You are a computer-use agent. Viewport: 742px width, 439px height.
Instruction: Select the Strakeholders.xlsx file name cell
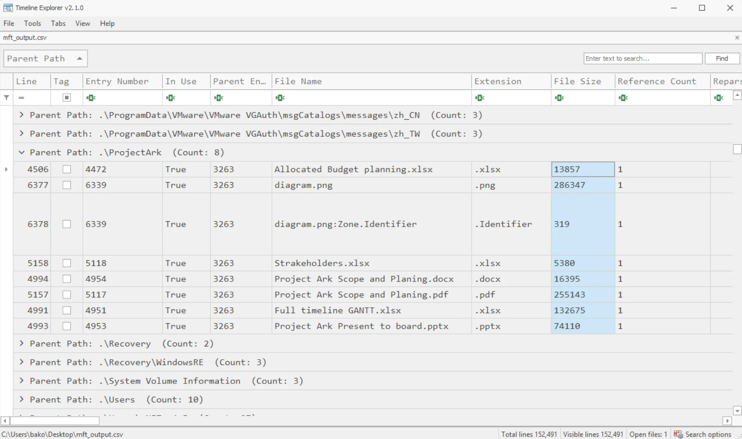click(x=372, y=263)
